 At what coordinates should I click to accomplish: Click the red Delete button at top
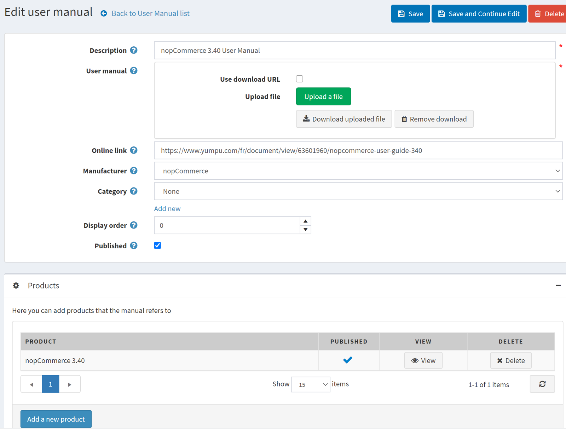tap(548, 14)
